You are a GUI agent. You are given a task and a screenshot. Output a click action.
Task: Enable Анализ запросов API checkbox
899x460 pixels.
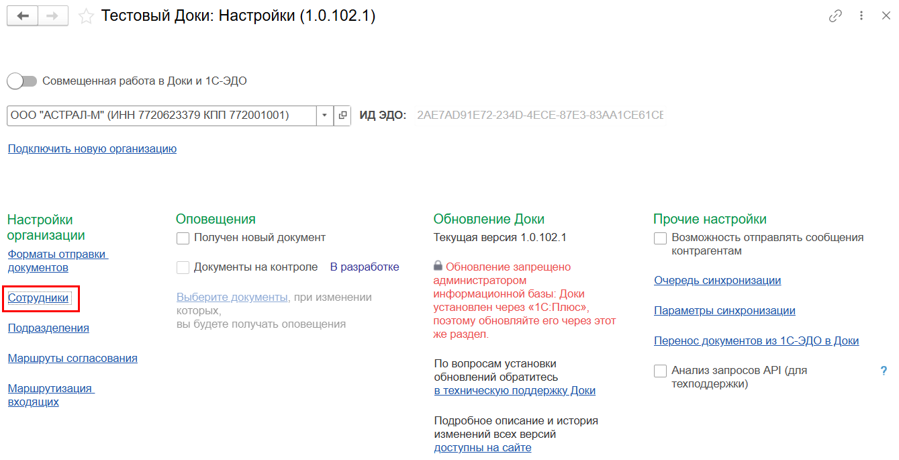click(660, 371)
